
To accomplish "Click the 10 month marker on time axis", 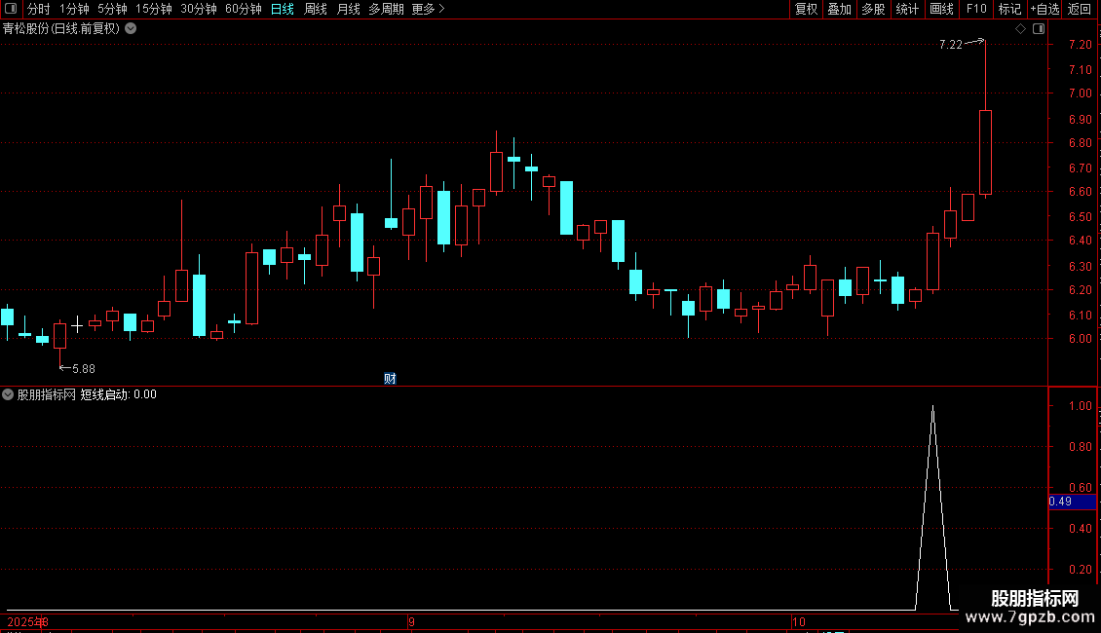I will point(798,621).
